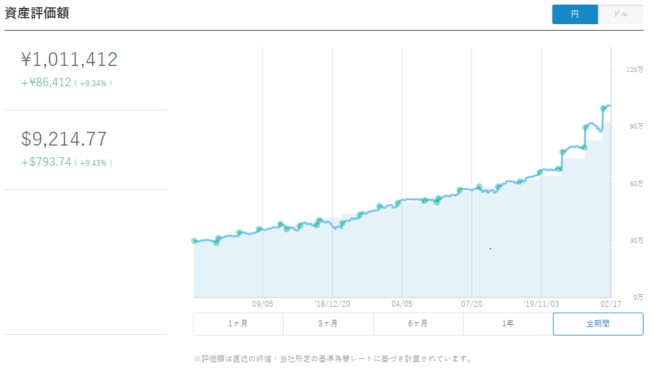654x372 pixels.
Task: Click the +¥86,412 gain amount
Action: 46,83
